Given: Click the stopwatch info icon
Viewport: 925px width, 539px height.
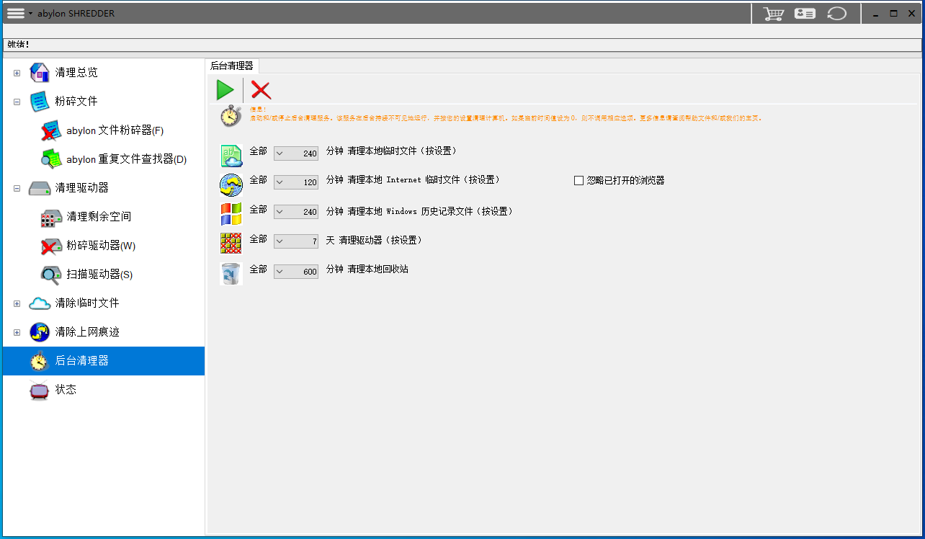Looking at the screenshot, I should (231, 116).
